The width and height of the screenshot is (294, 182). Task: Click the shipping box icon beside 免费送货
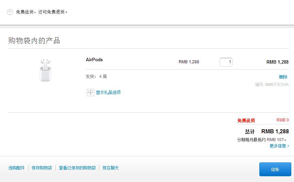[10, 12]
